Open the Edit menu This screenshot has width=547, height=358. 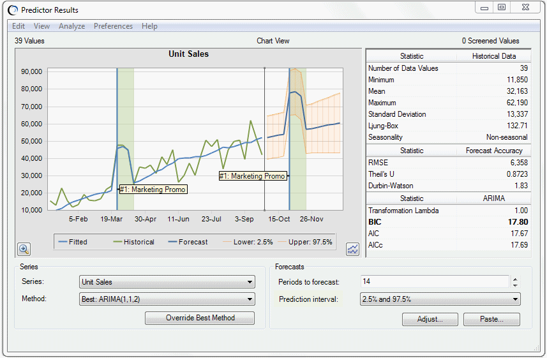19,26
